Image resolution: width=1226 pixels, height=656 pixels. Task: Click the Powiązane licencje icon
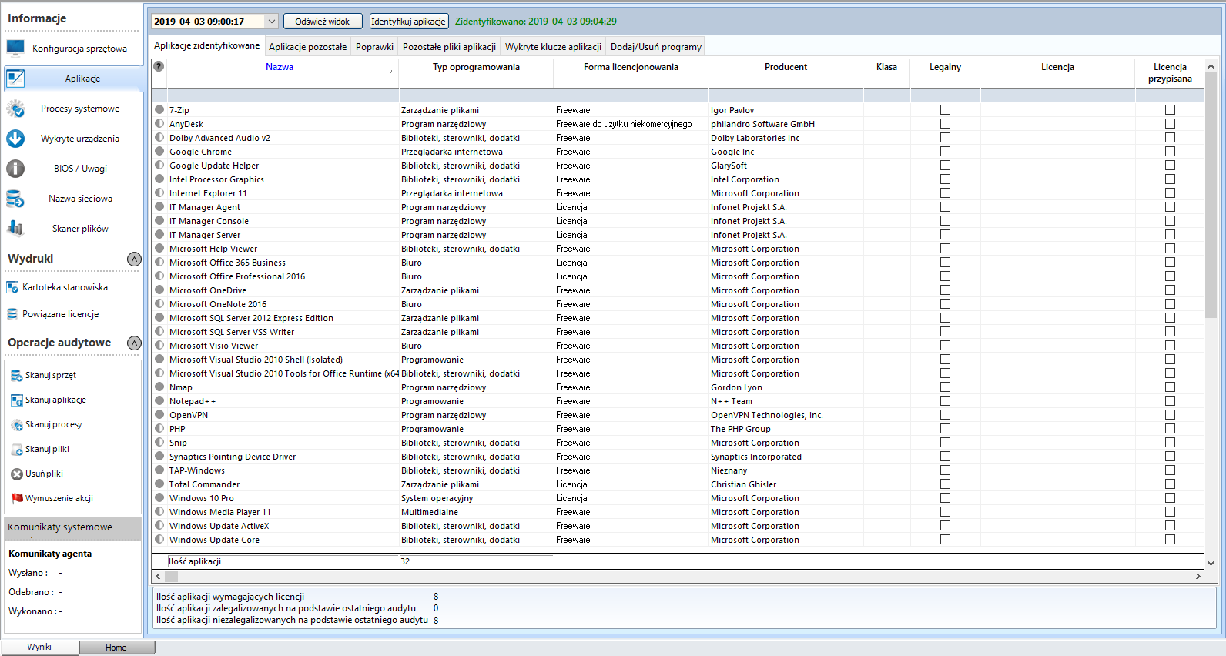coord(12,314)
